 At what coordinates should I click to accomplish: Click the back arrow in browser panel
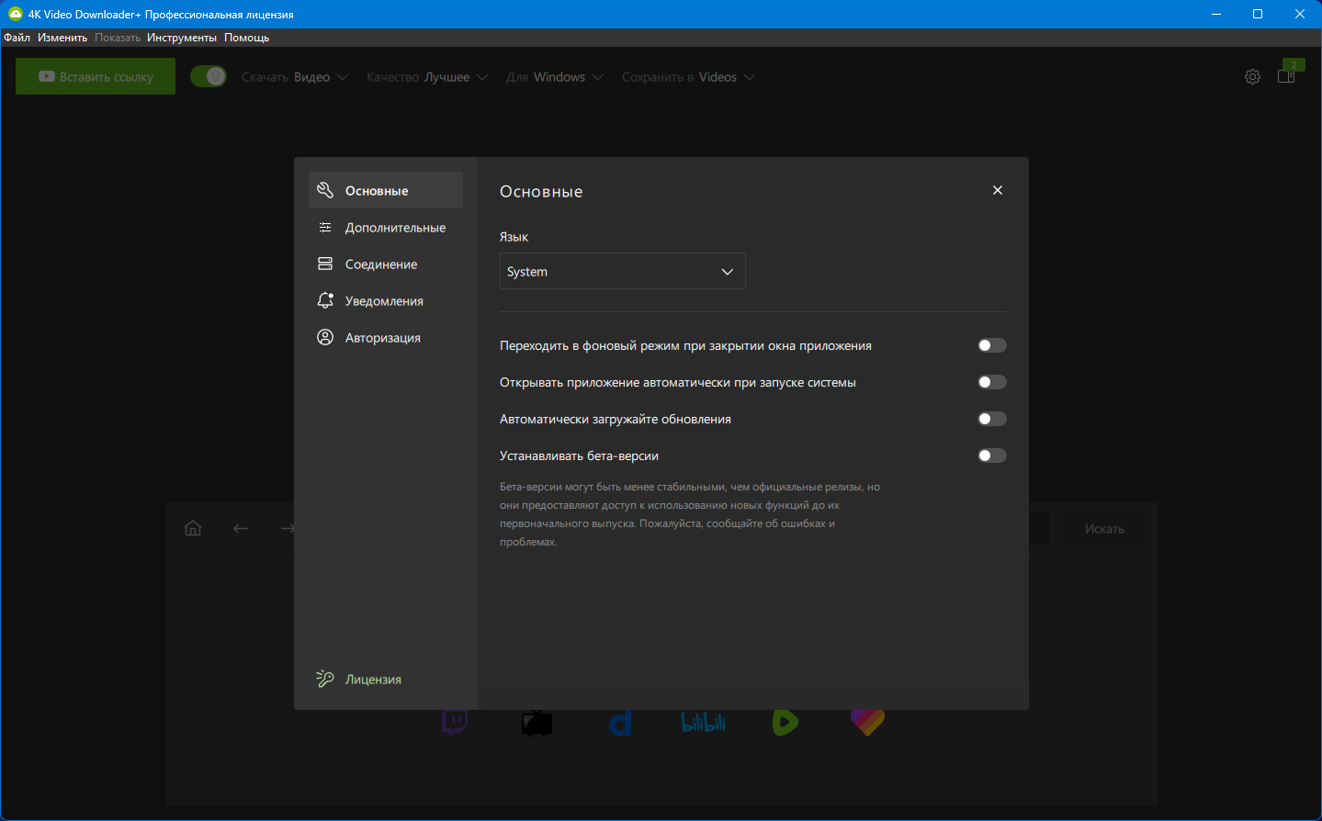click(x=241, y=528)
